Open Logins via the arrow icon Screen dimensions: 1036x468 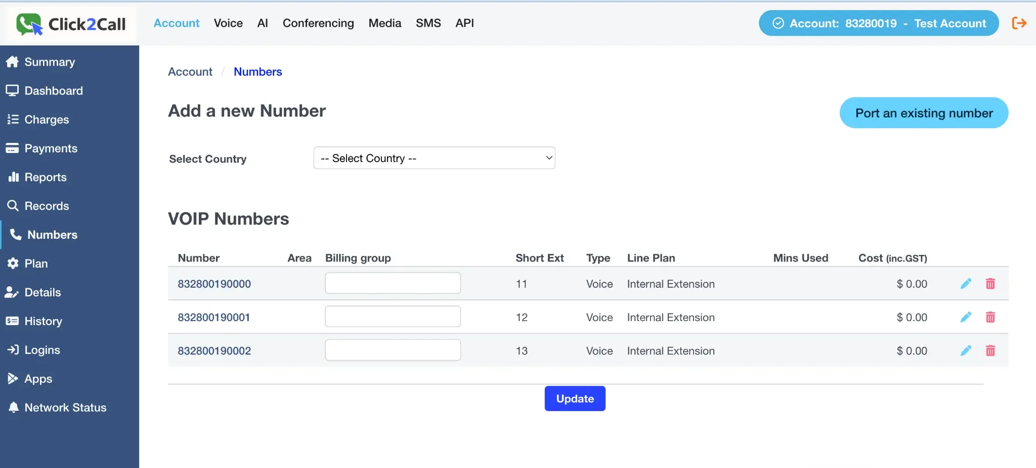pyautogui.click(x=14, y=349)
